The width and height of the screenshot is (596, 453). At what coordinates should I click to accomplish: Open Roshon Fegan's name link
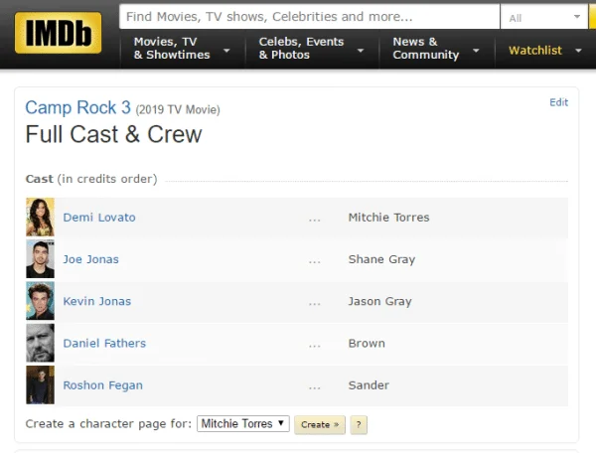coord(102,385)
